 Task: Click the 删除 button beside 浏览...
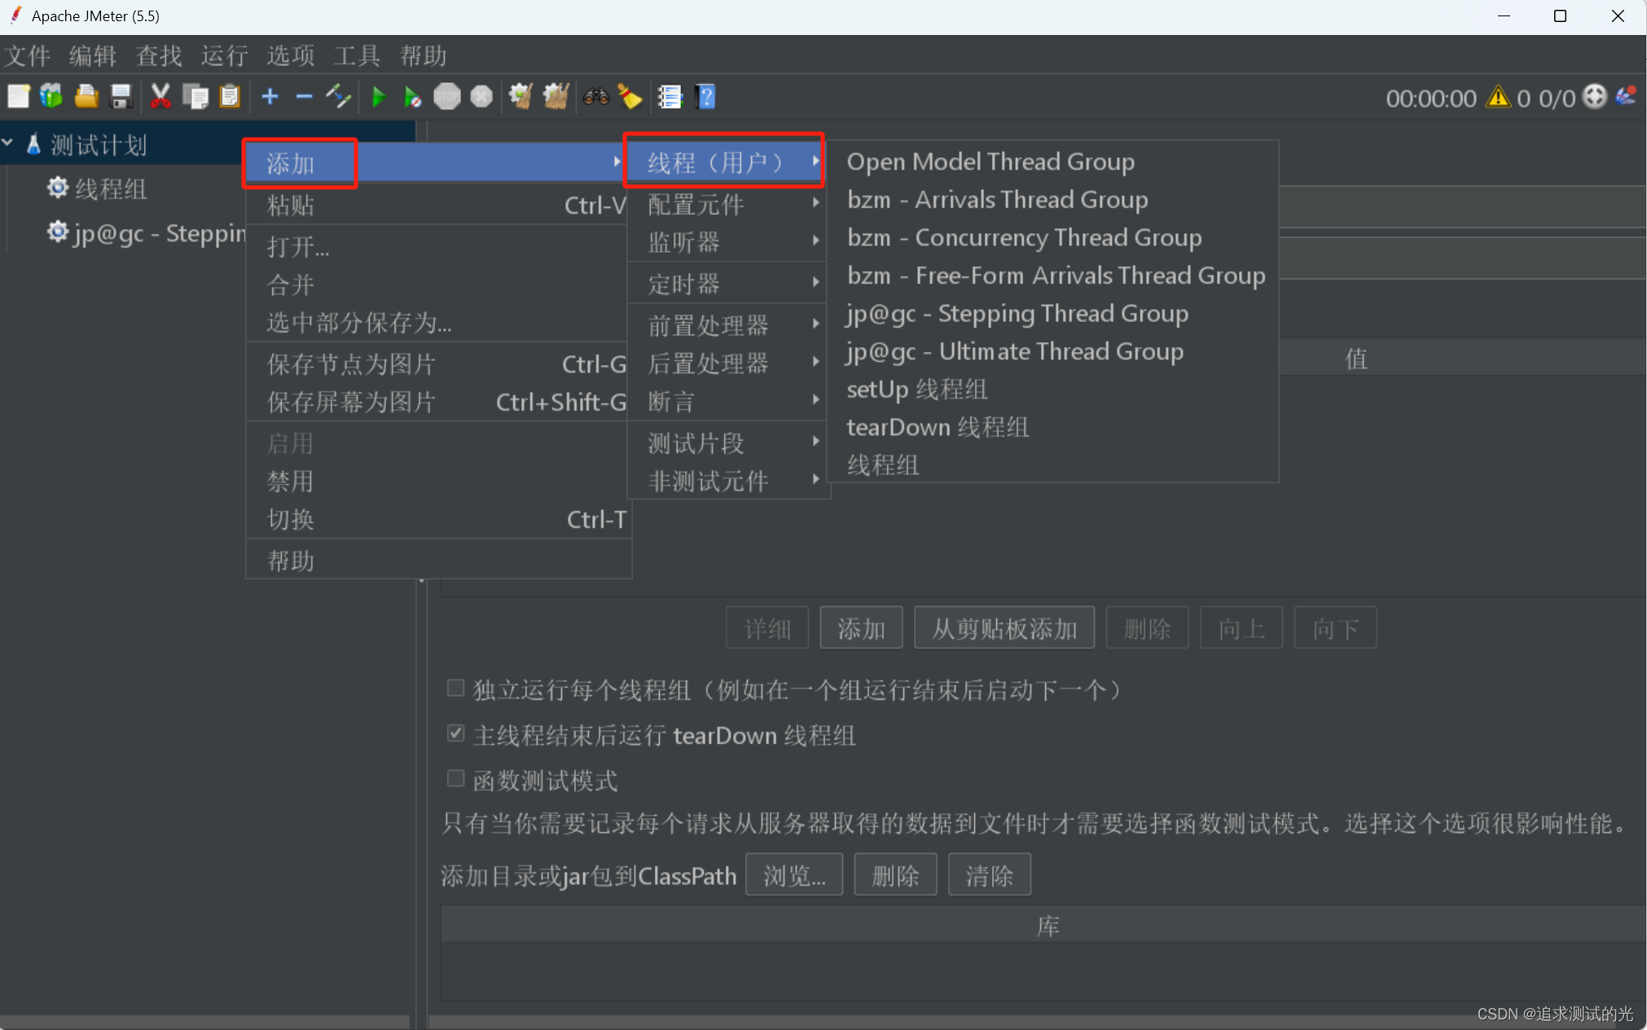(895, 875)
